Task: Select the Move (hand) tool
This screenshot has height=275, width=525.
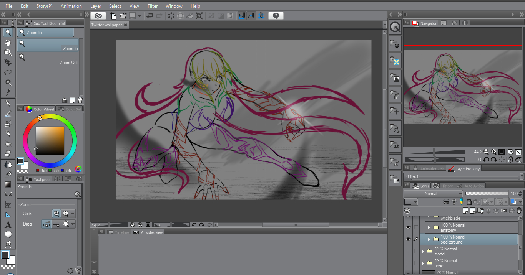Action: click(8, 42)
